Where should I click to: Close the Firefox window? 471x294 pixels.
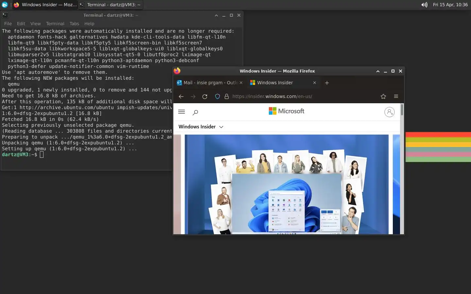click(x=400, y=71)
